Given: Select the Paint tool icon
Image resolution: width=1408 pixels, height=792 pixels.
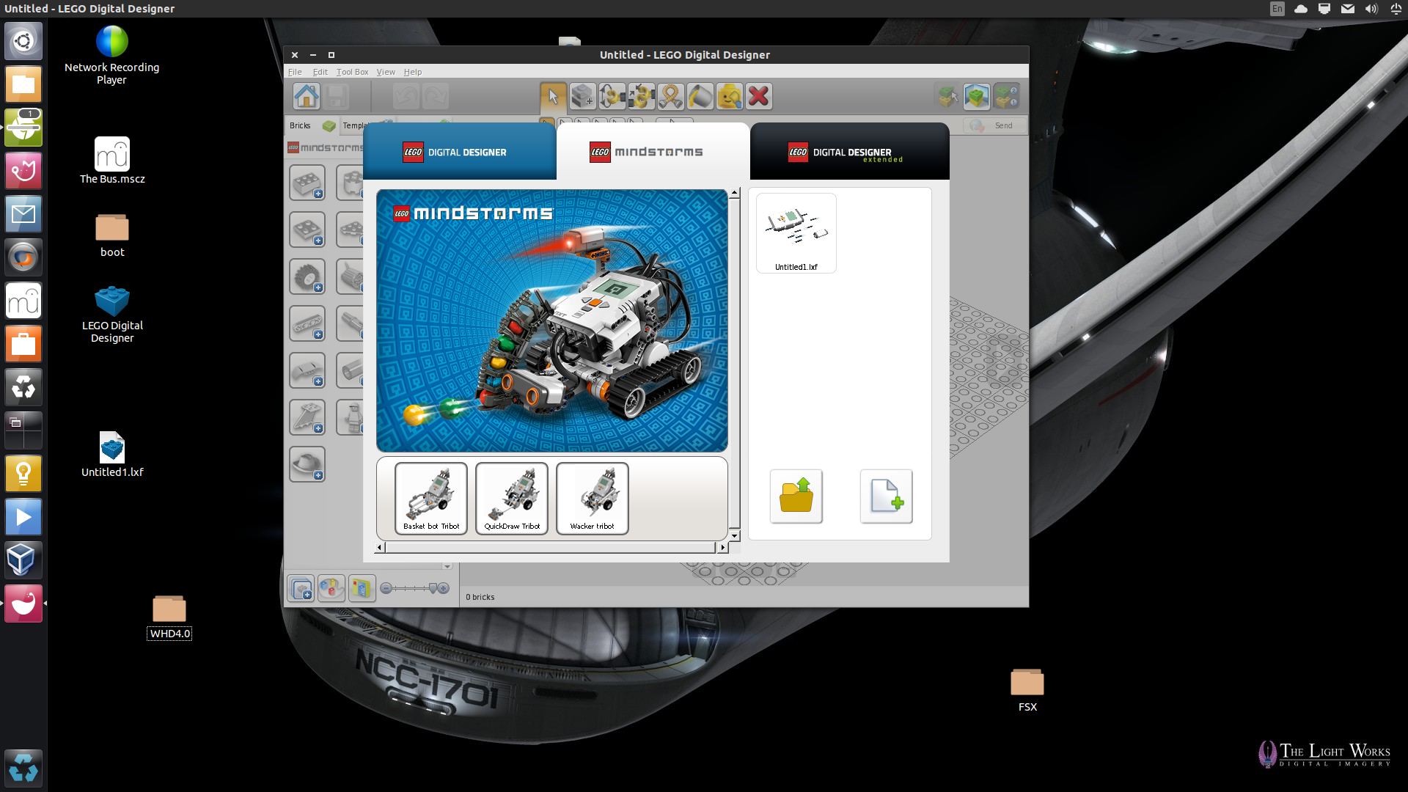Looking at the screenshot, I should pyautogui.click(x=699, y=96).
